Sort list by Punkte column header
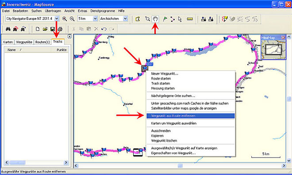This screenshot has height=175, width=292. pos(60,50)
